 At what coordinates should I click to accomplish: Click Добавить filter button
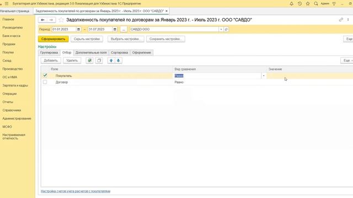coord(51,61)
